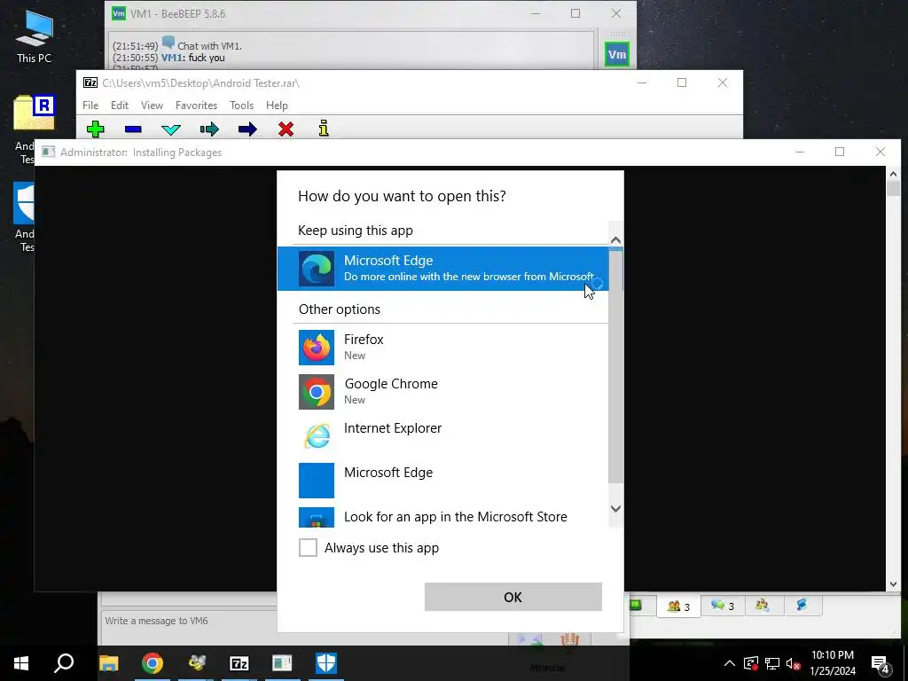
Task: Look for an app in the Microsoft Store
Action: coord(443,516)
